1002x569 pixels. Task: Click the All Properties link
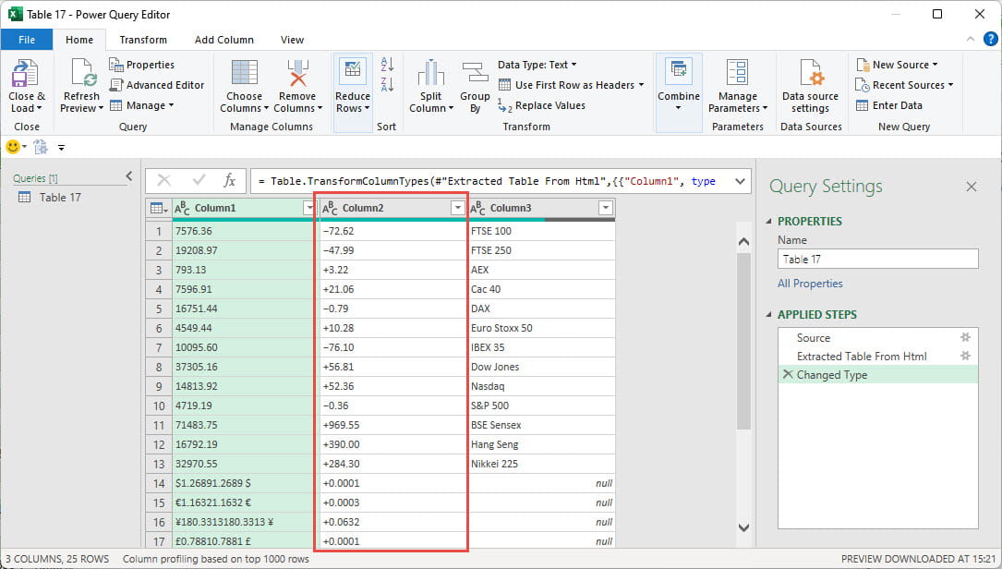click(810, 284)
